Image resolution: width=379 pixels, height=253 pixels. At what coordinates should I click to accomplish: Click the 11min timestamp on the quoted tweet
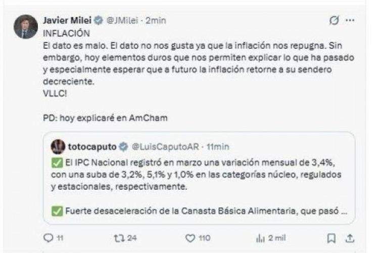pos(218,147)
